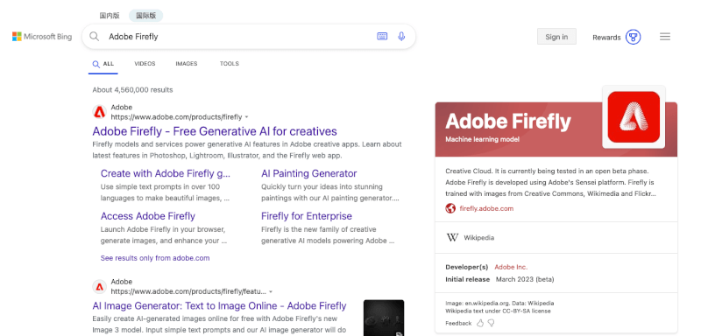
Task: Open Rewards trophy icon
Action: tap(633, 37)
